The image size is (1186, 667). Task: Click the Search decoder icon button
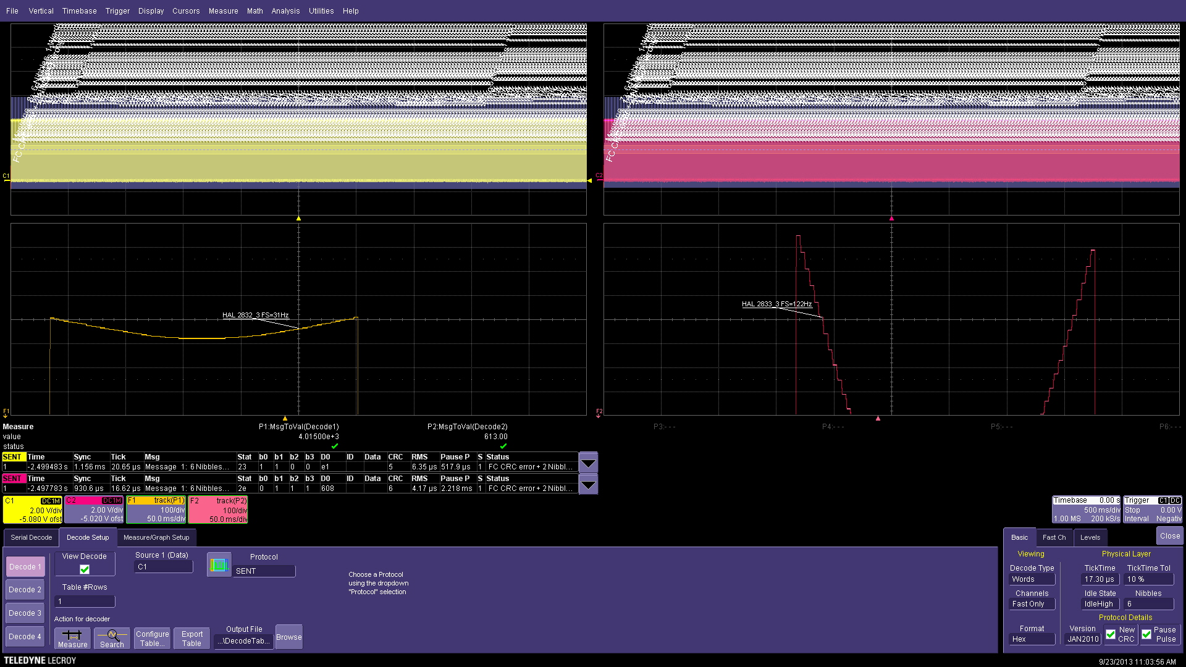pos(112,638)
